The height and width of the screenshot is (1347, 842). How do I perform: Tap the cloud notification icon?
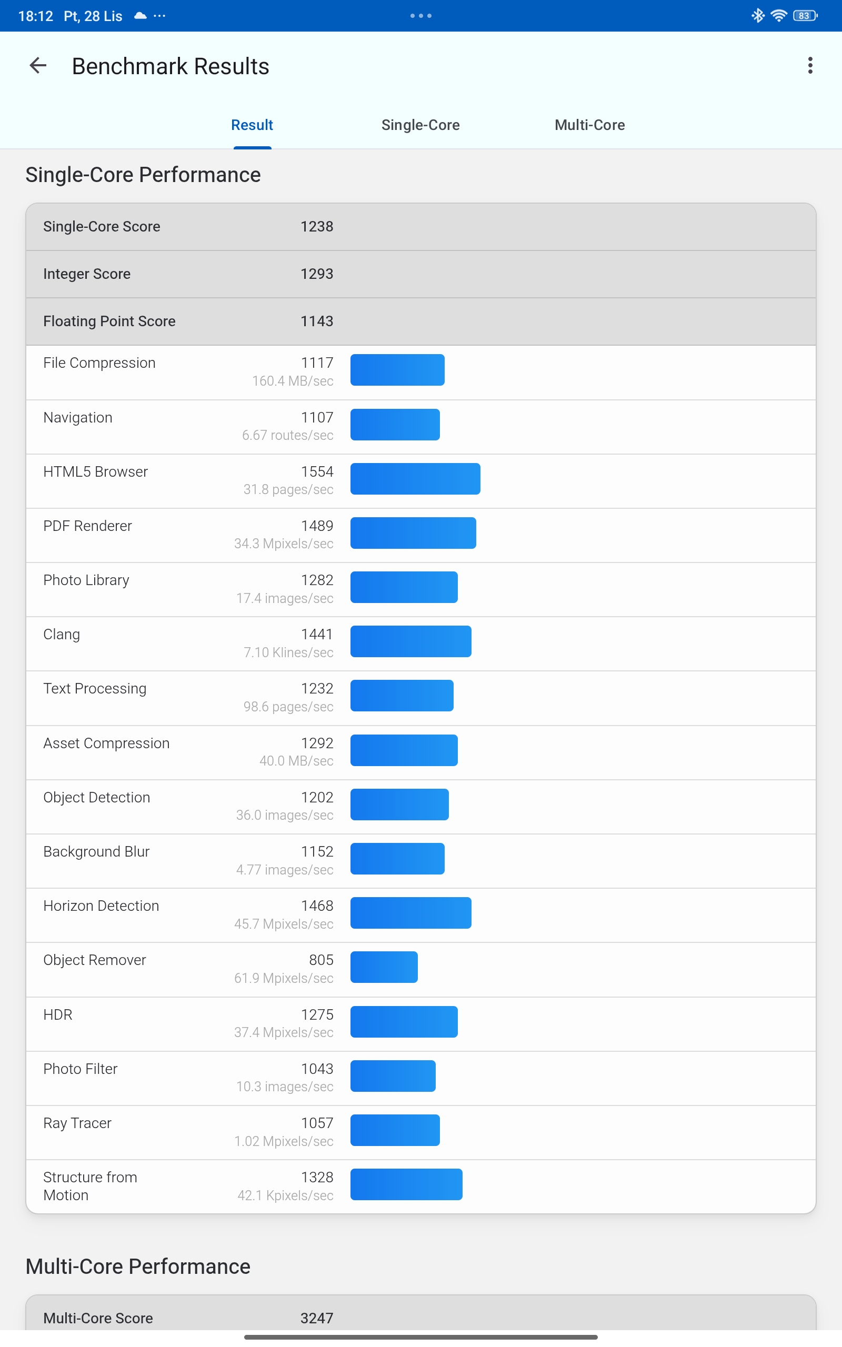point(141,16)
